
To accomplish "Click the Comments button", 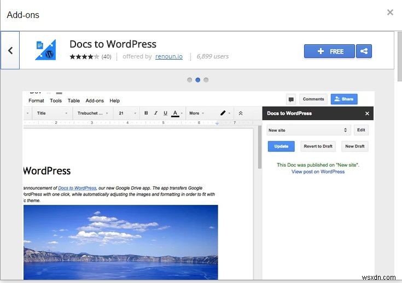I will (313, 99).
